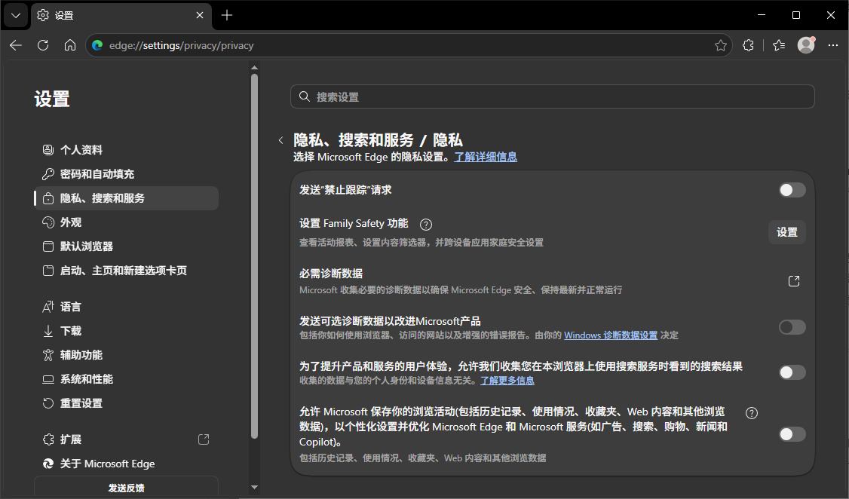Open 重置设置 section
849x499 pixels.
click(x=126, y=403)
